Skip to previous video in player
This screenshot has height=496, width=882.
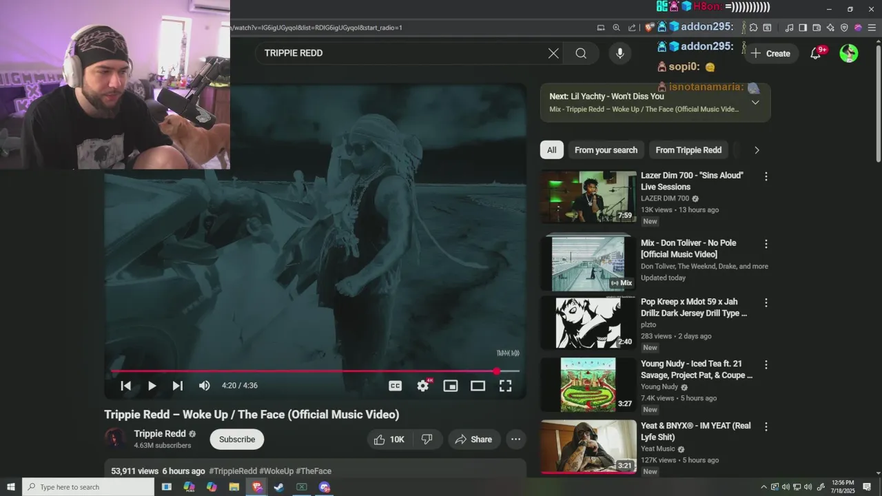[125, 386]
